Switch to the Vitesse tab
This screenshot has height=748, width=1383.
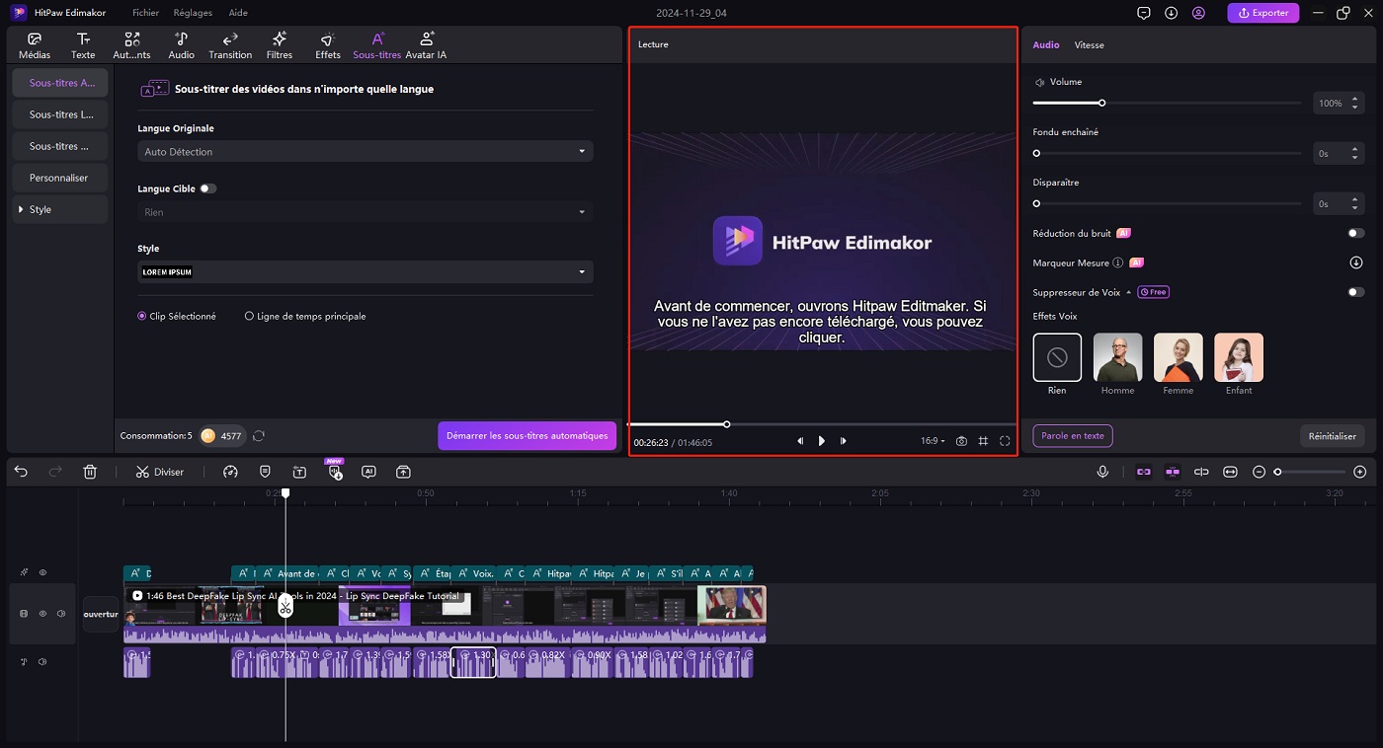pyautogui.click(x=1089, y=45)
